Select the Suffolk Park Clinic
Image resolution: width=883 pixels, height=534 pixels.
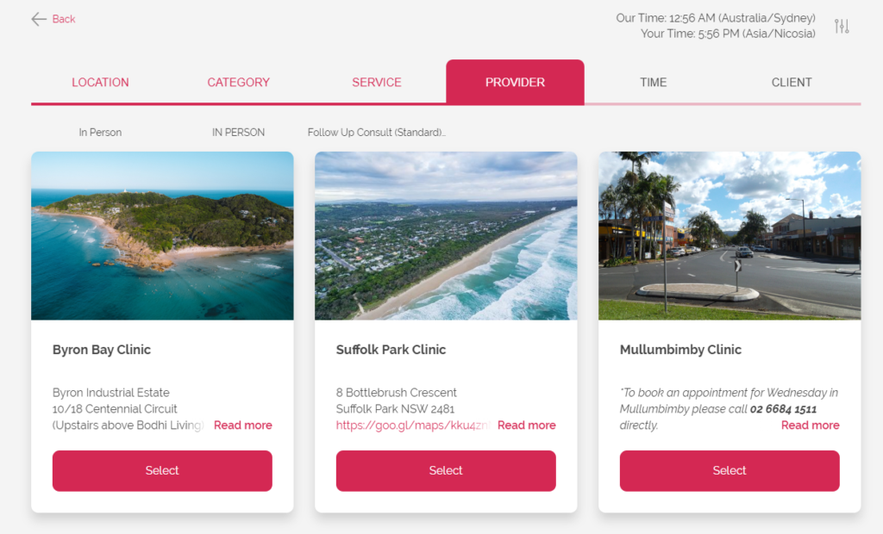pyautogui.click(x=446, y=470)
